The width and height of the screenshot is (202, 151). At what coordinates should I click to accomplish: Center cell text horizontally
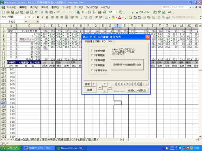click(57, 17)
